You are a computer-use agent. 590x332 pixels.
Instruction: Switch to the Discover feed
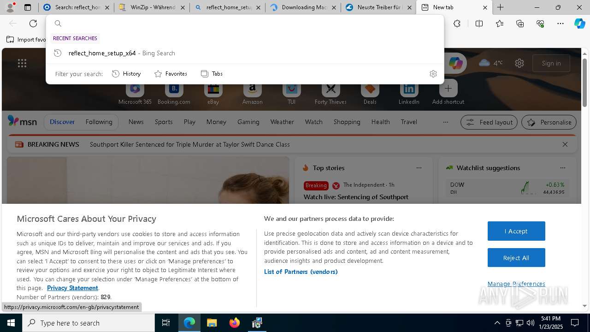point(62,122)
